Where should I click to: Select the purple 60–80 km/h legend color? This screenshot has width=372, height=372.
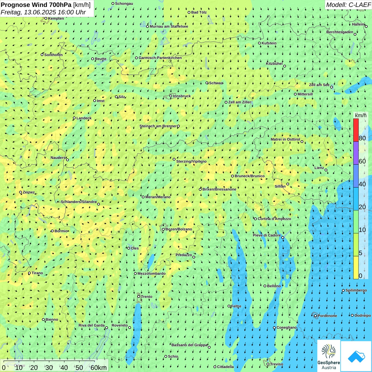click(x=356, y=153)
